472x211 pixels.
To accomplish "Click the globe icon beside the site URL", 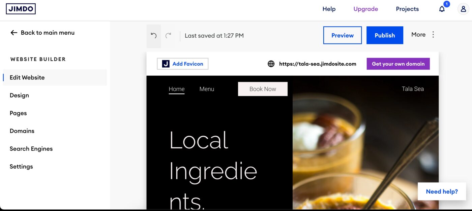I will tap(271, 64).
